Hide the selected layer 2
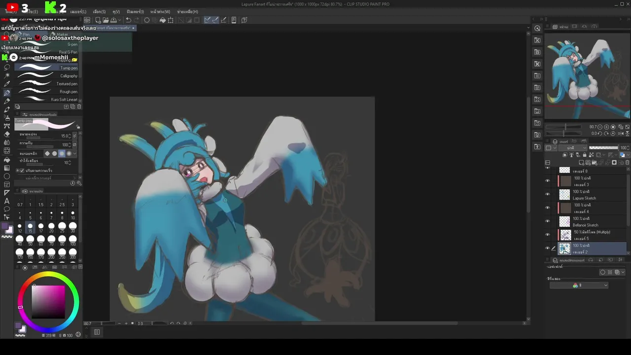631x355 pixels. click(x=547, y=248)
